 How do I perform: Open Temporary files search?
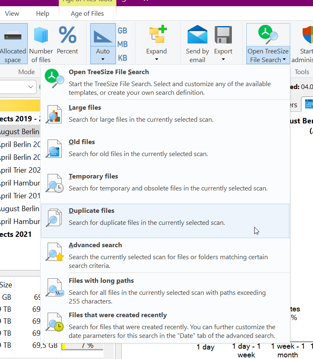[x=93, y=176]
